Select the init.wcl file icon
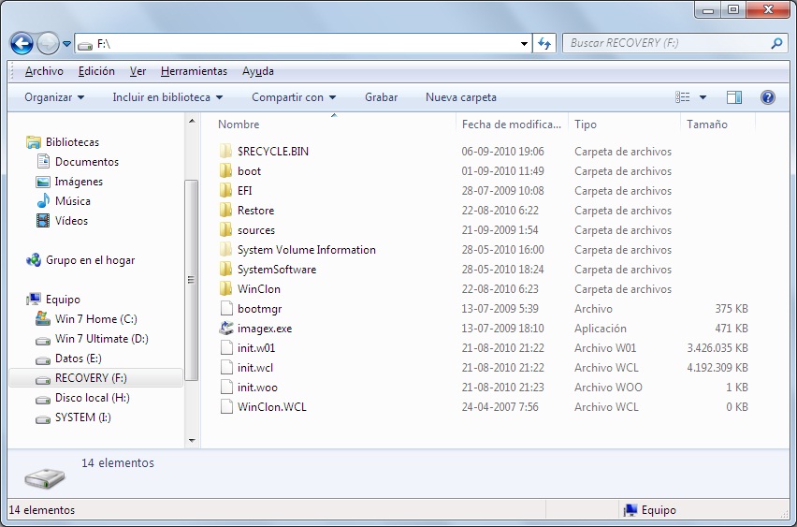 (x=226, y=367)
